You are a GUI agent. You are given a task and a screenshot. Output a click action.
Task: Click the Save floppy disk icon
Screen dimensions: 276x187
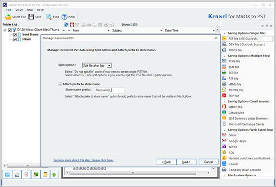point(31,17)
